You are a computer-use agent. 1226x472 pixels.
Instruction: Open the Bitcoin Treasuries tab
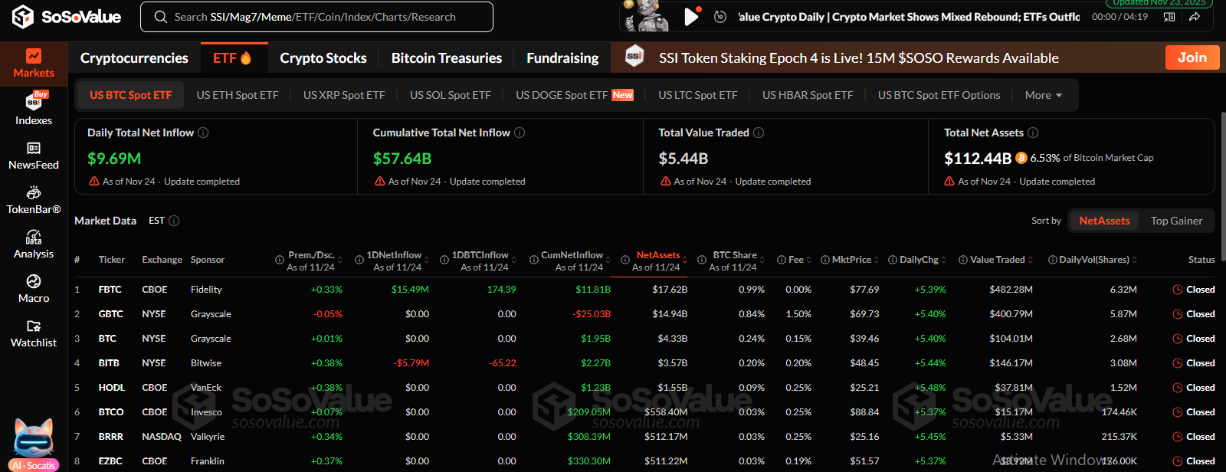point(447,58)
